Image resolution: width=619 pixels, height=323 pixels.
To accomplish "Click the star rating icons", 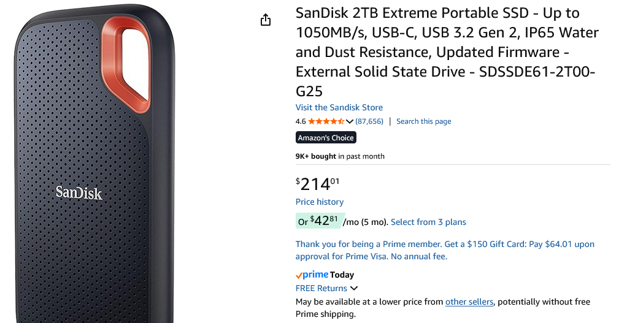I will [x=326, y=121].
